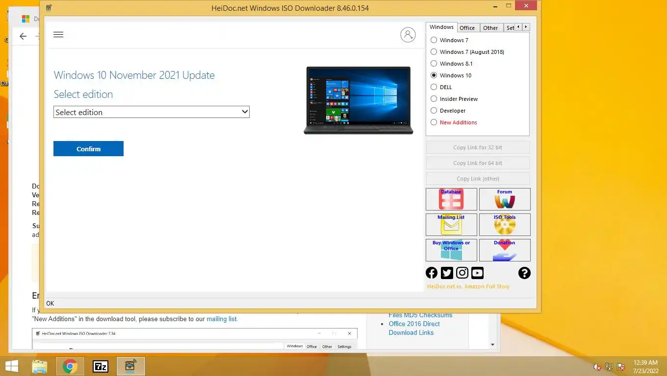Open HeiDoc YouTube channel icon
Image resolution: width=667 pixels, height=376 pixels.
point(477,273)
